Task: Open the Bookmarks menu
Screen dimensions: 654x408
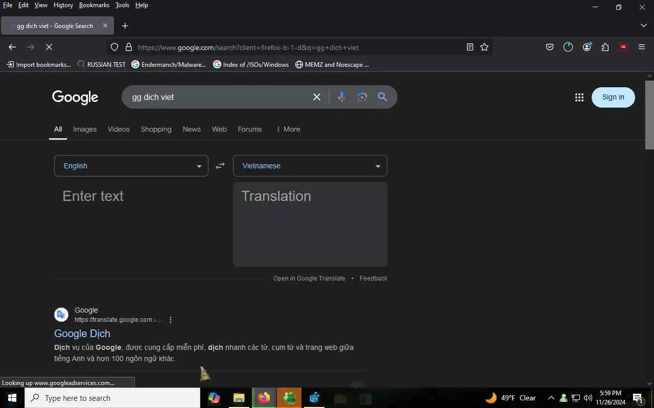Action: tap(94, 5)
